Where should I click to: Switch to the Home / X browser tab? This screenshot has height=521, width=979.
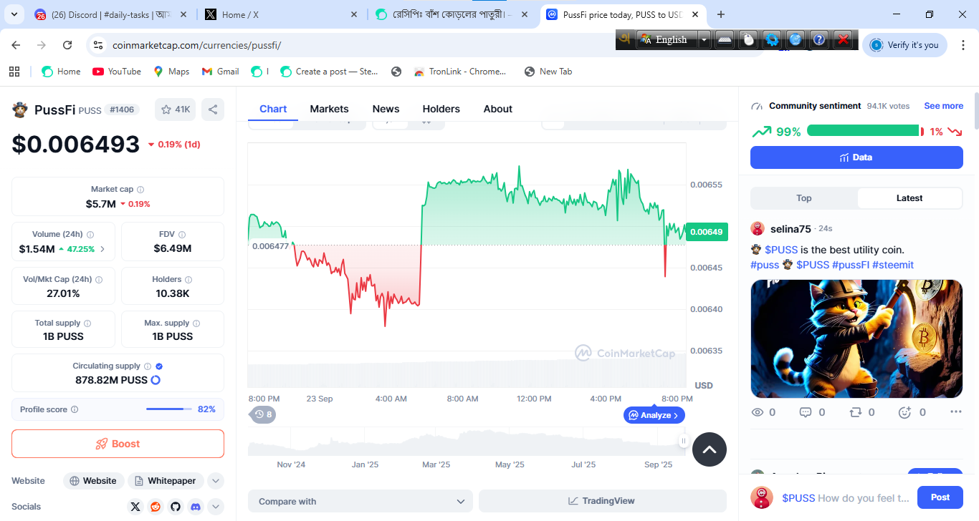(x=280, y=14)
